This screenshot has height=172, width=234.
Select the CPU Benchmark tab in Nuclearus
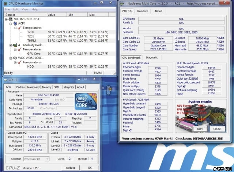coord(131,58)
